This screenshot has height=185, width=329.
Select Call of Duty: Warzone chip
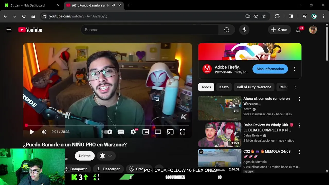[254, 87]
